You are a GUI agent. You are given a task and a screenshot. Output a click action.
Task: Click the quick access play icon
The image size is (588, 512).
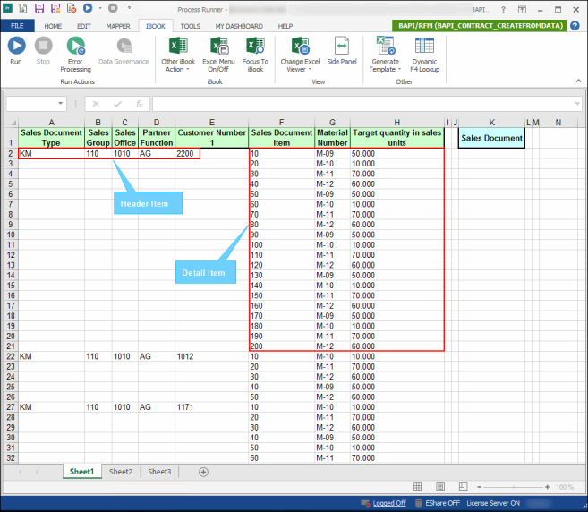pos(88,8)
